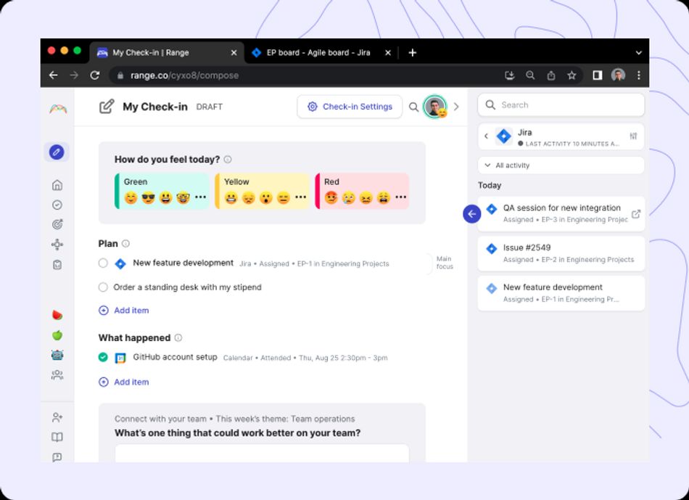Screen dimensions: 689x500
Task: Open the people directory icon in sidebar
Action: tap(57, 374)
